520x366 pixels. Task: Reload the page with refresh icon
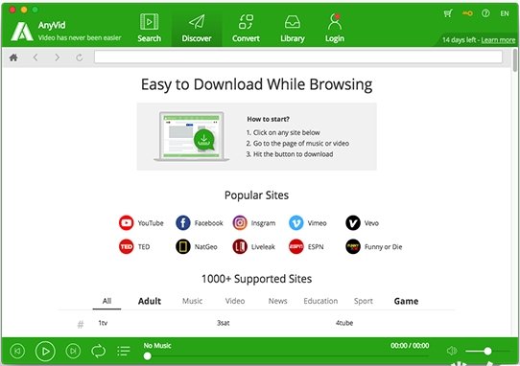[80, 57]
